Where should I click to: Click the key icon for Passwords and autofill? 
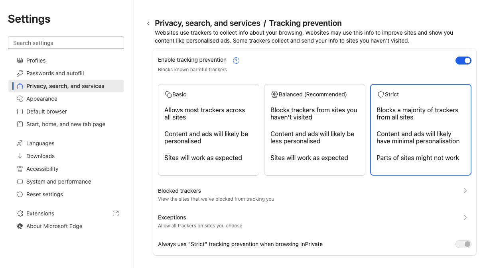point(20,73)
